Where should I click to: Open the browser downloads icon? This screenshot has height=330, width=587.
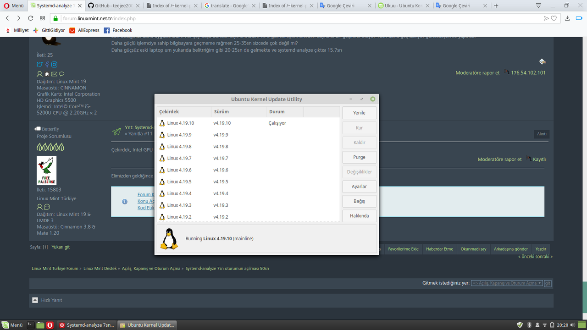point(567,18)
